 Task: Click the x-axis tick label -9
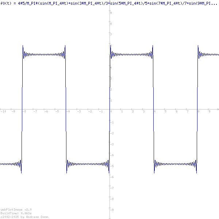point(13,111)
